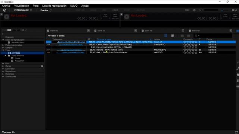Open the Remixed Retro playlist
Viewport: 239px width, 134px height.
18,42
